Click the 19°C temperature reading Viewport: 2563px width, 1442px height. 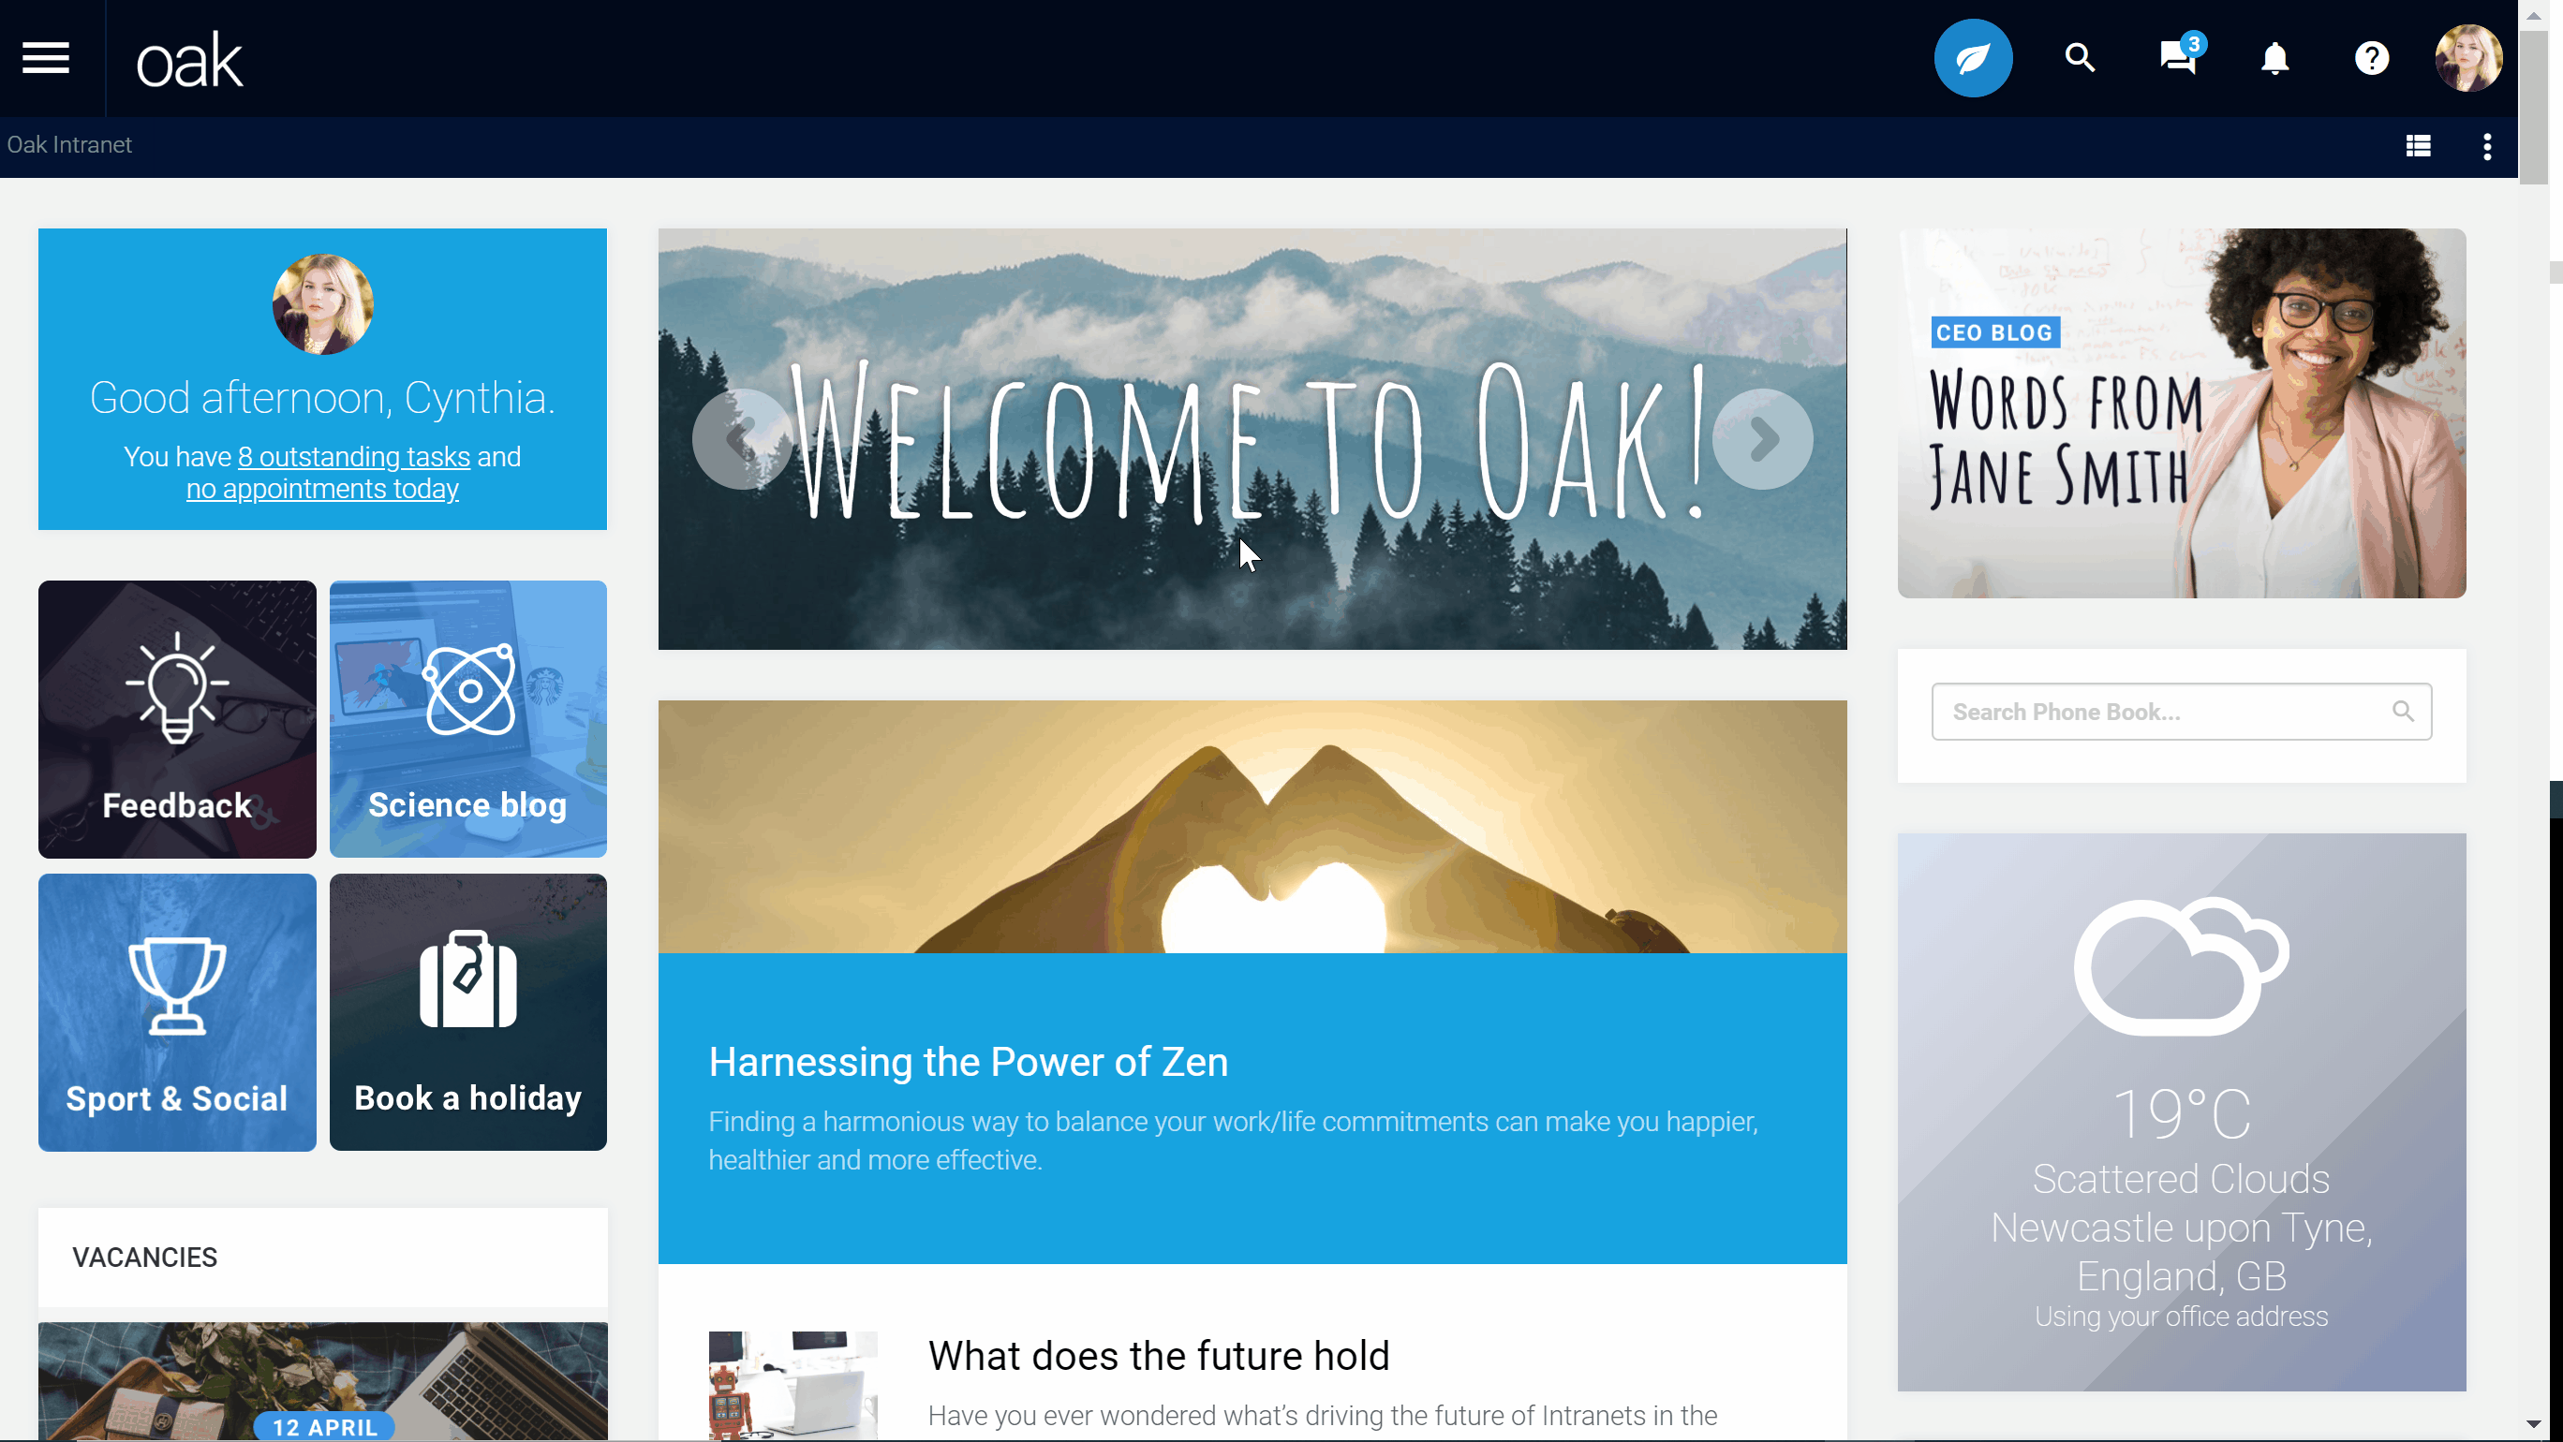[2181, 1114]
